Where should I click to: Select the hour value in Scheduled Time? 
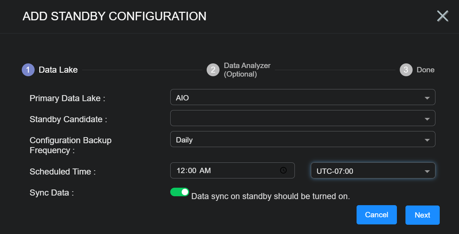click(181, 171)
